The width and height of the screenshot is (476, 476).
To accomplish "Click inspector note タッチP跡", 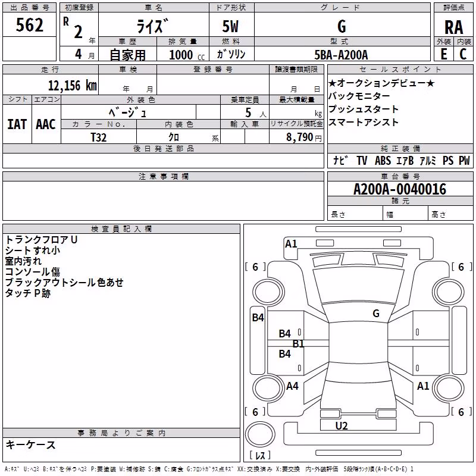I will (27, 293).
